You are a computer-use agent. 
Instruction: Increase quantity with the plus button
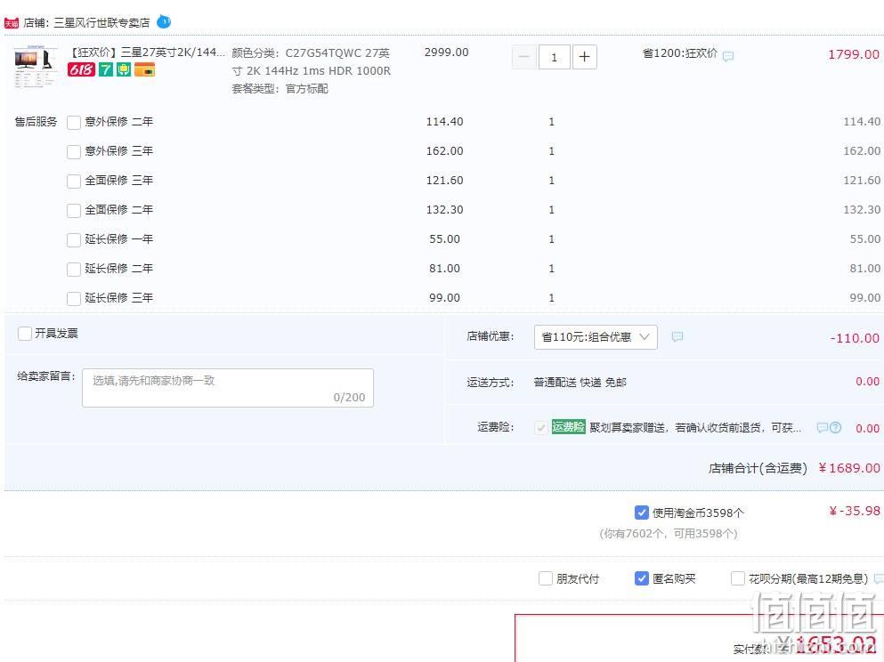585,57
